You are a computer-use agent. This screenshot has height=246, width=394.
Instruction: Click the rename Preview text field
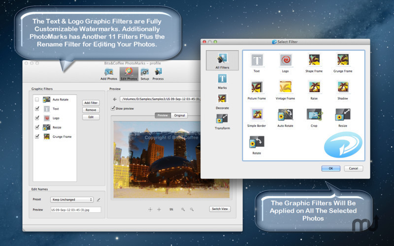pyautogui.click(x=75, y=210)
